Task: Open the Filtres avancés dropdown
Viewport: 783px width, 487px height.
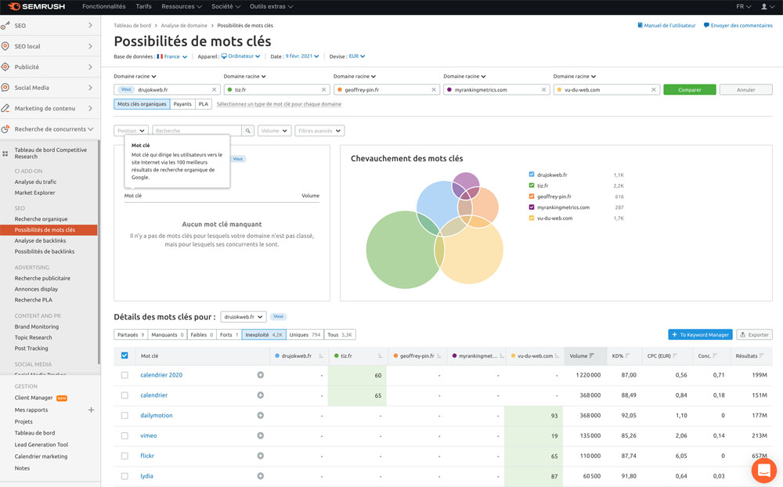Action: click(x=319, y=131)
